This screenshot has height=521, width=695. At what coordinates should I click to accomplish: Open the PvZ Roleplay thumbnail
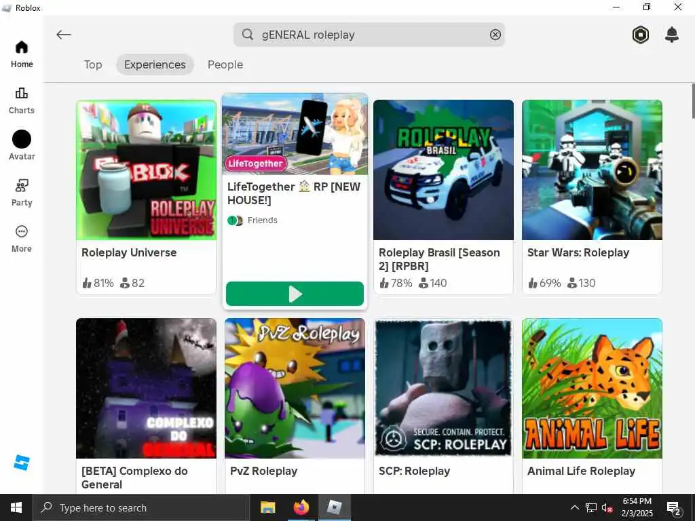pos(295,388)
